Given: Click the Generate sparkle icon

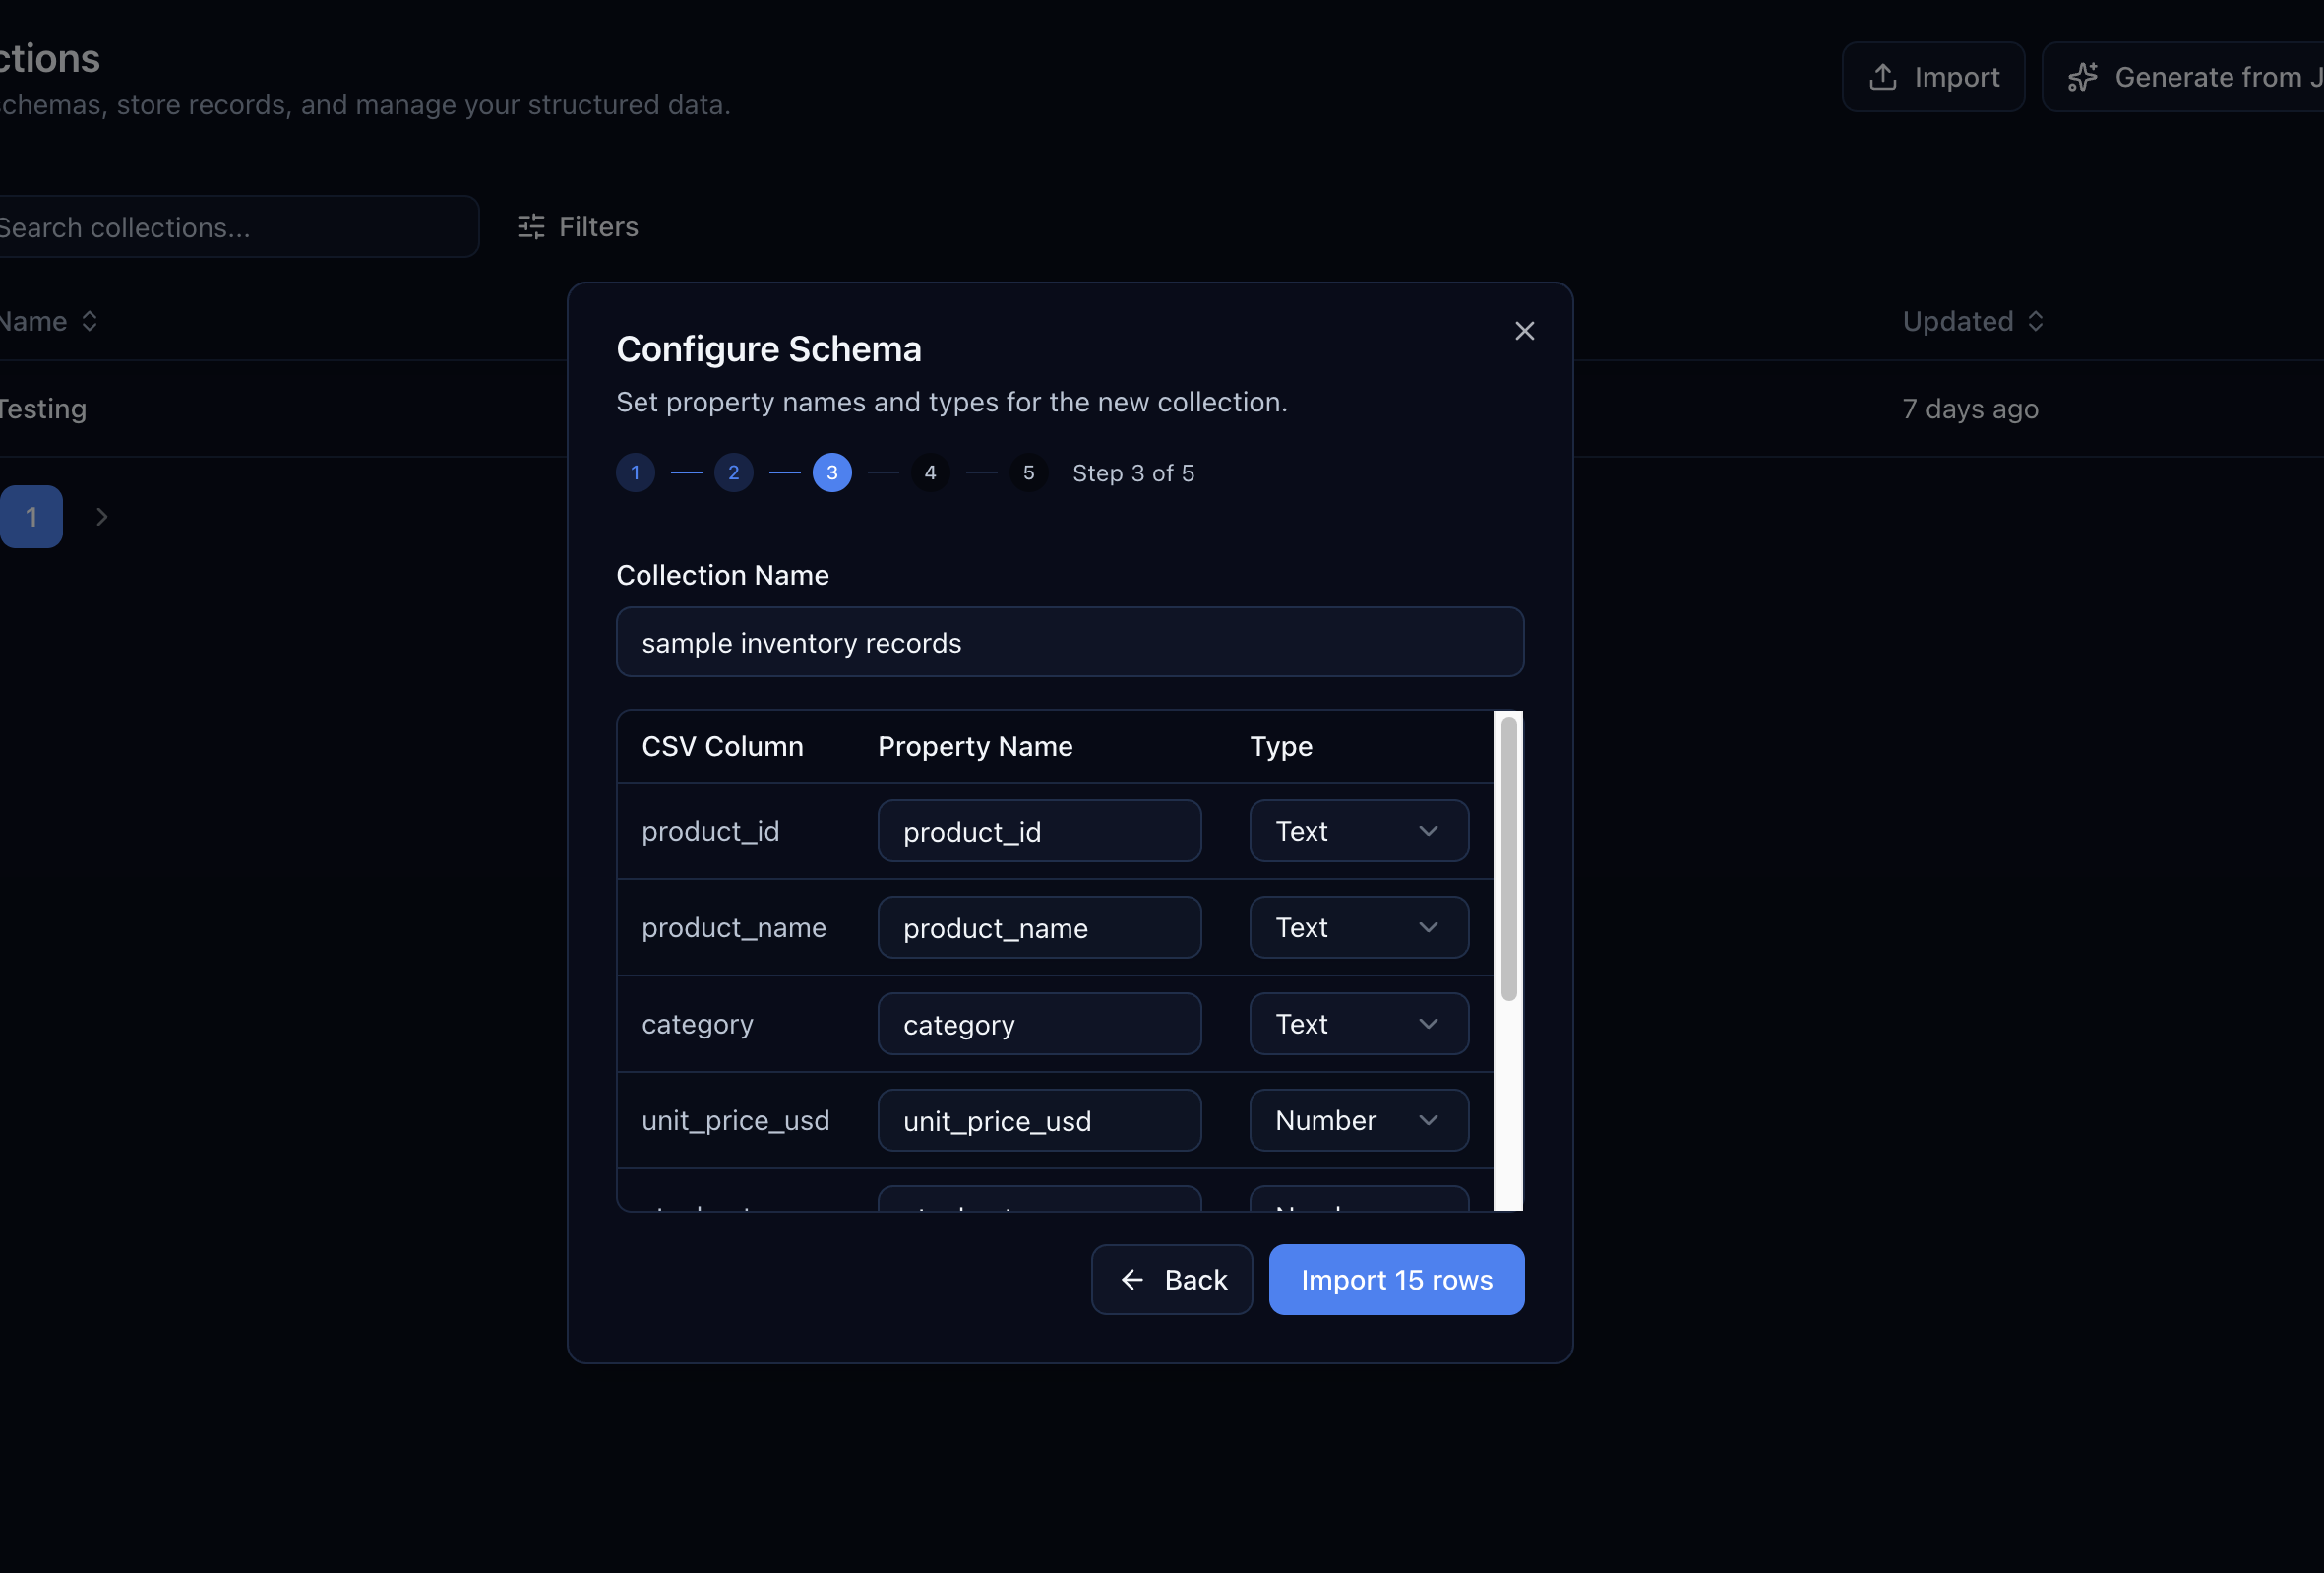Looking at the screenshot, I should (2083, 77).
